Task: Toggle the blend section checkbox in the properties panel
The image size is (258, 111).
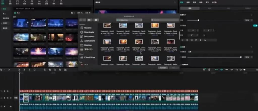Action: [x=181, y=47]
